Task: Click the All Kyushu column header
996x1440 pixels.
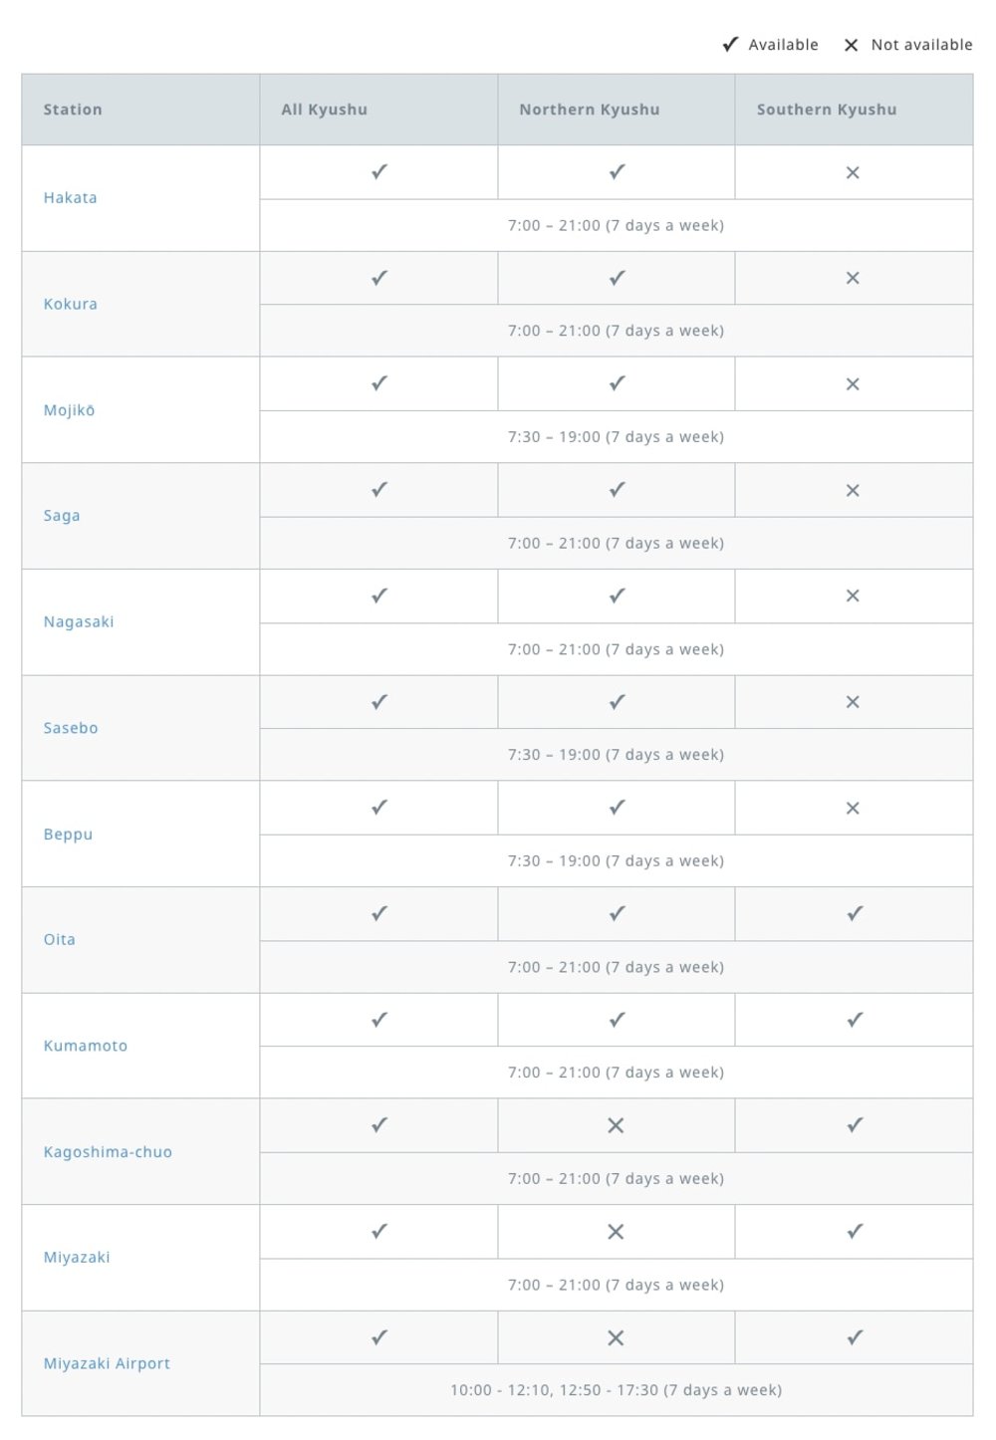Action: pos(324,110)
